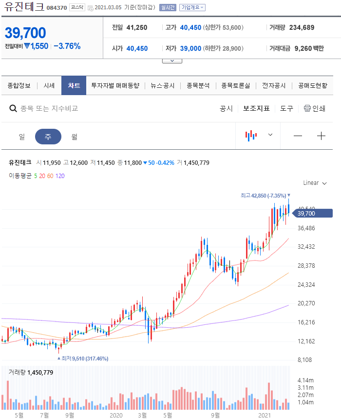
Task: Click the 고가 40,450 value
Action: [x=190, y=27]
